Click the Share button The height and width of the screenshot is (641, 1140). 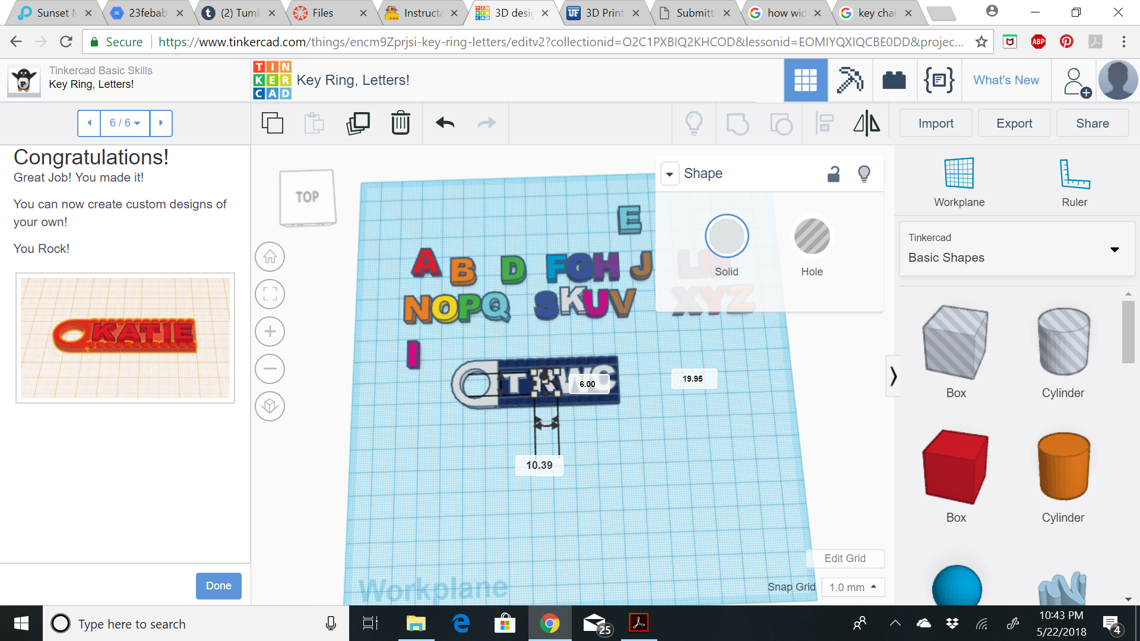point(1092,123)
